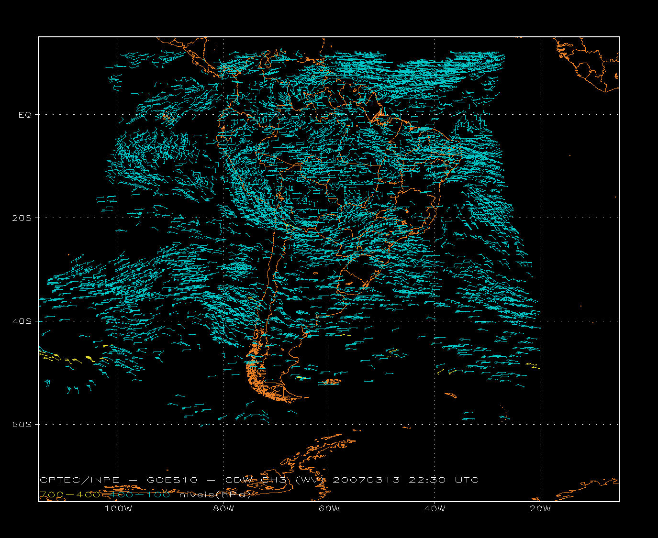Click the EQ latitude label

point(25,115)
